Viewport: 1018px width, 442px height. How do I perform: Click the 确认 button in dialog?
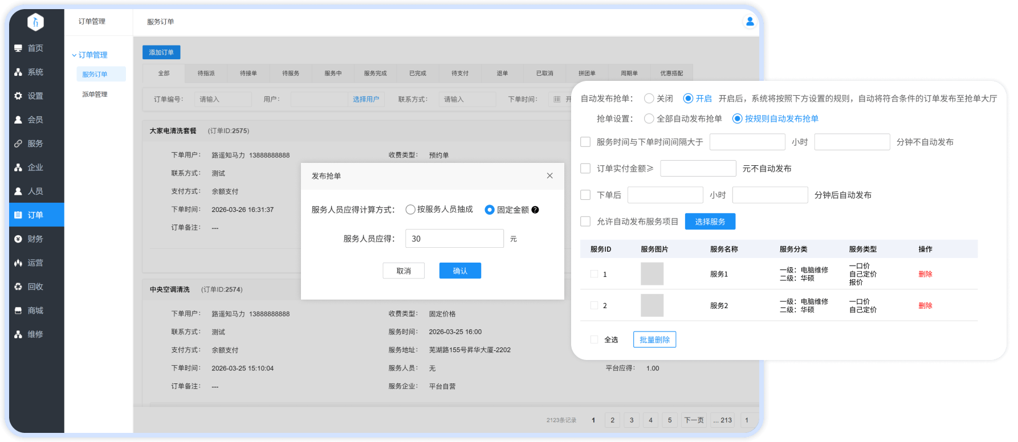pos(460,271)
